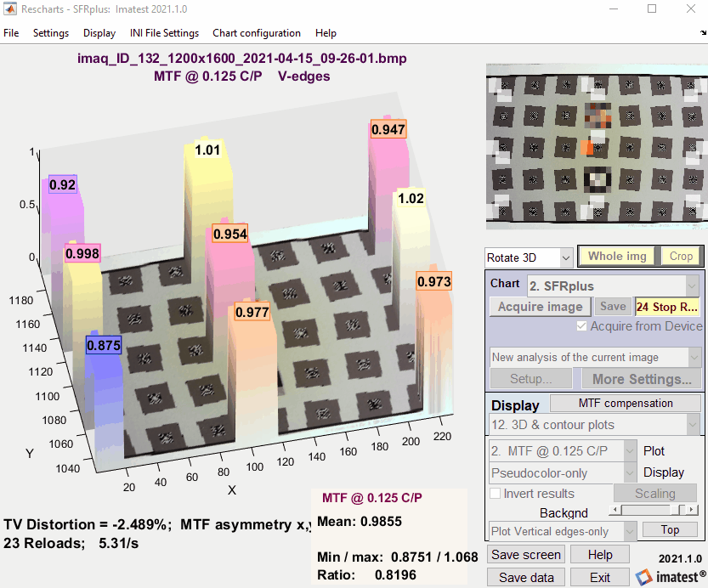Open the SFRplus chart dropdown

pos(613,286)
